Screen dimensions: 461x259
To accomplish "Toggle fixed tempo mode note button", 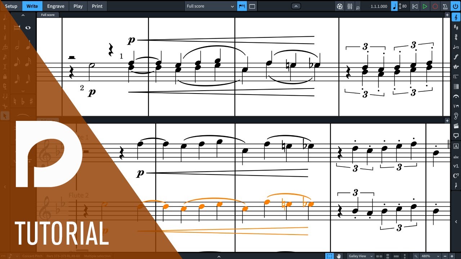I will coord(394,6).
